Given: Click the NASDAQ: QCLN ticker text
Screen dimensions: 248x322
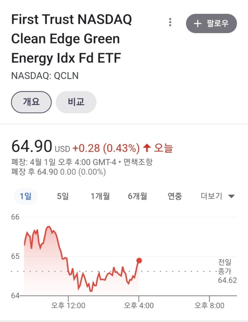Looking at the screenshot, I should click(x=45, y=76).
